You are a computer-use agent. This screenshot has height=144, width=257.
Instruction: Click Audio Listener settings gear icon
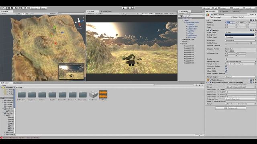coord(256,80)
